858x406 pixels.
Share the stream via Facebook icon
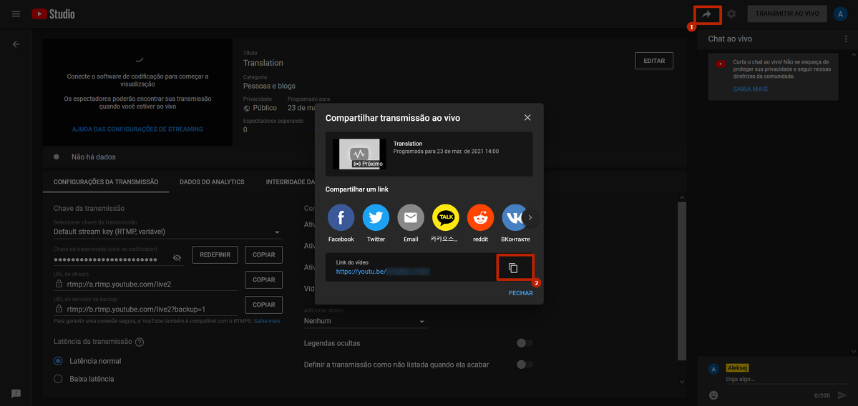pyautogui.click(x=341, y=217)
